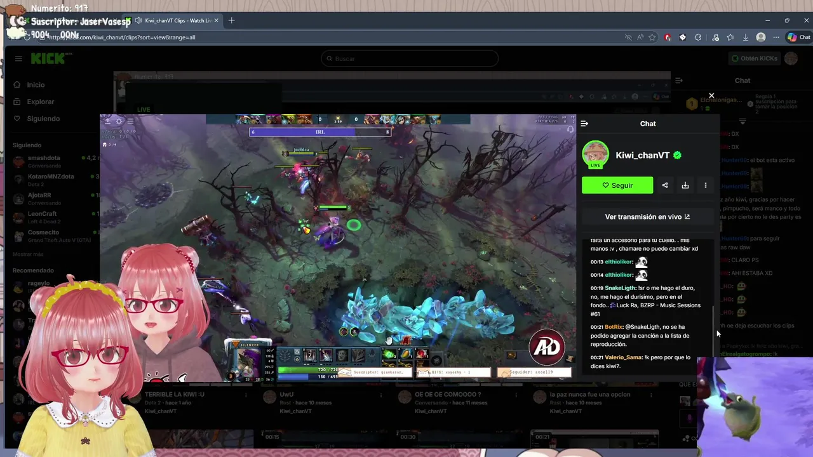Open options for TERRIBLE LA KIWI clip

[246, 395]
